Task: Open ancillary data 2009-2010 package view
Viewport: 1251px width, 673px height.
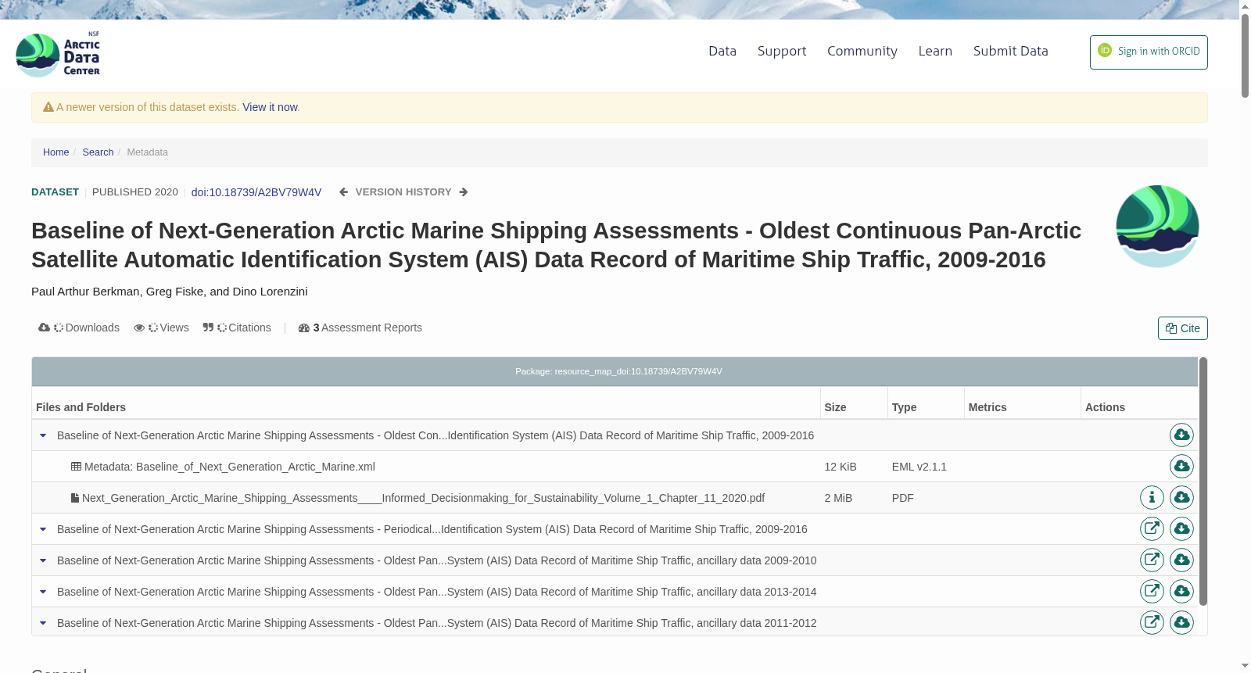Action: point(1152,560)
